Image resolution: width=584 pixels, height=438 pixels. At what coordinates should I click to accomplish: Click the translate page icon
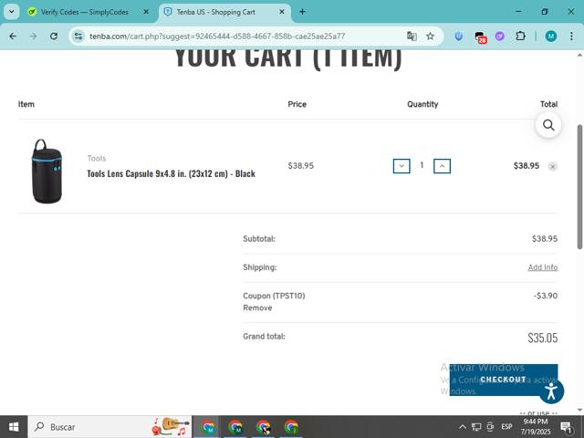[x=412, y=36]
